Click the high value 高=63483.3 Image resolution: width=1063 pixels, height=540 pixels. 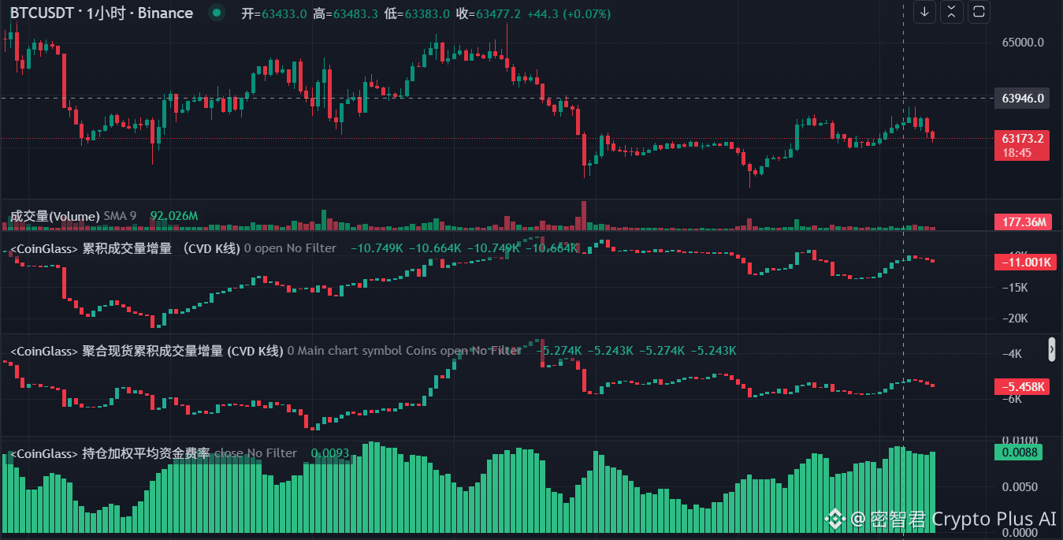[346, 14]
